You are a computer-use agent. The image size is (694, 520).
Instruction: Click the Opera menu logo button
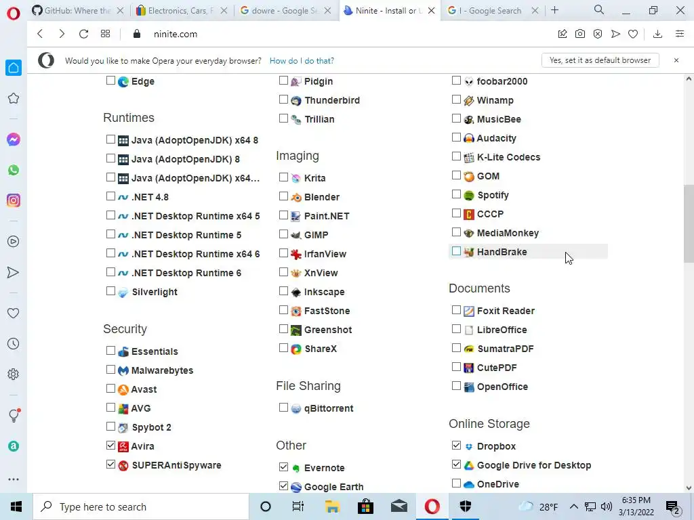[14, 14]
